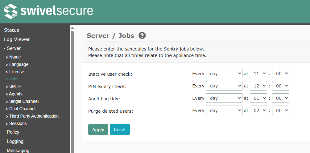Open PIN expiry check minute dropdown
The height and width of the screenshot is (153, 310).
pos(280,86)
